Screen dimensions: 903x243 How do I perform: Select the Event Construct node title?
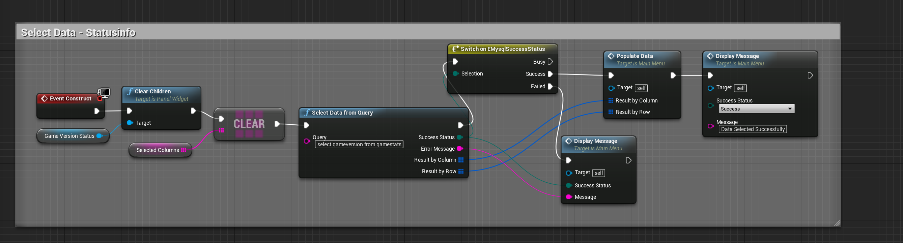[70, 98]
